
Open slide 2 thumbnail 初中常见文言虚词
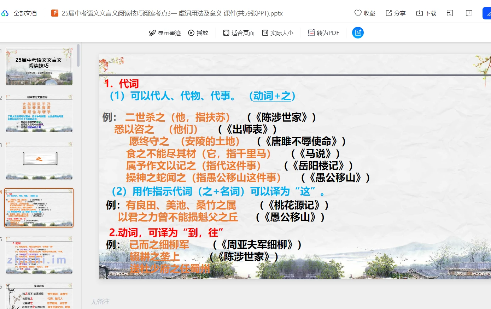click(x=39, y=113)
